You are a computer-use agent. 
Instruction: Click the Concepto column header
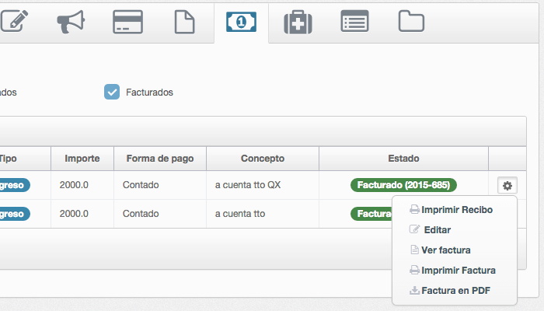[x=263, y=159]
